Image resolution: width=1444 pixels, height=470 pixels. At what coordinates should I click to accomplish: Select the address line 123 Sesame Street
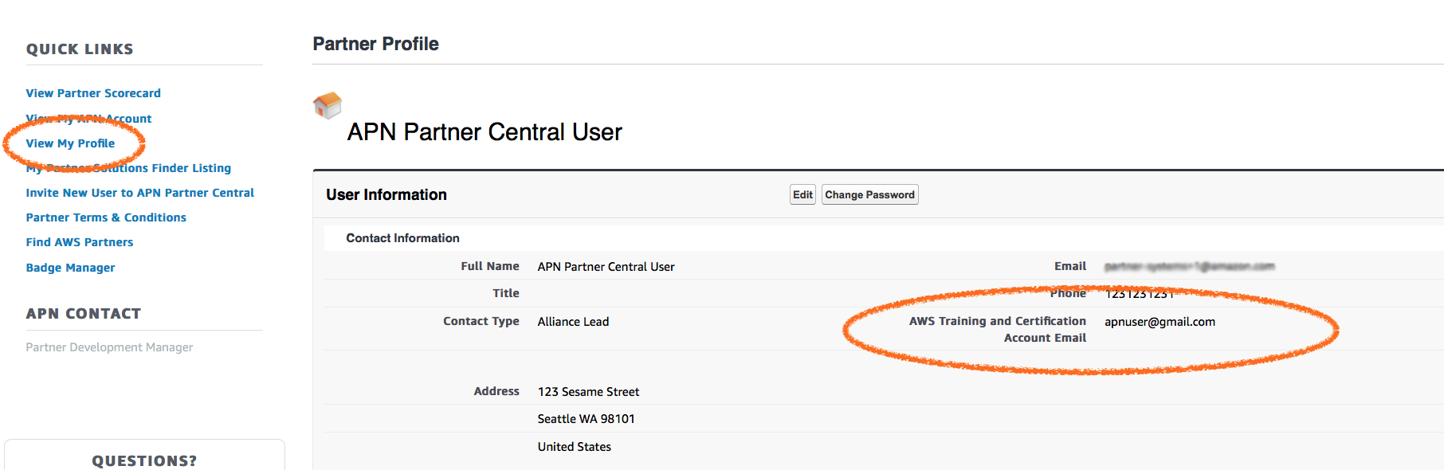pos(588,392)
